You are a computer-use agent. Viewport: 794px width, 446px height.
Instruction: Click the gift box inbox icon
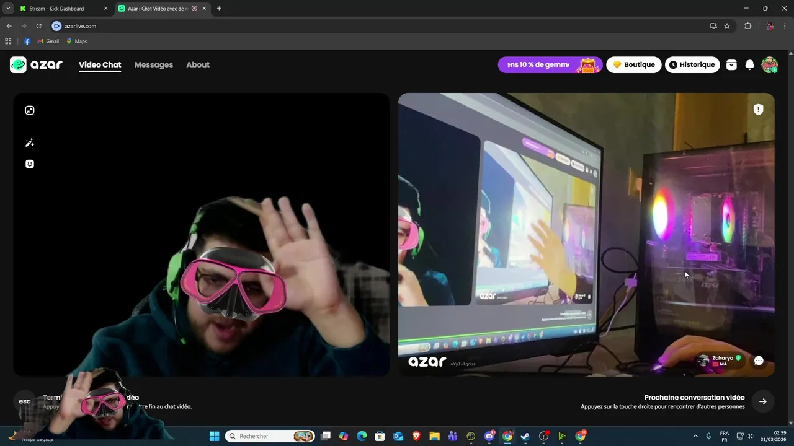[x=731, y=64]
